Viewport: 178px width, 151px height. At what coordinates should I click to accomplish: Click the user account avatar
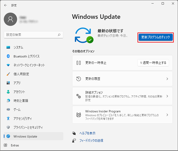click(10, 19)
